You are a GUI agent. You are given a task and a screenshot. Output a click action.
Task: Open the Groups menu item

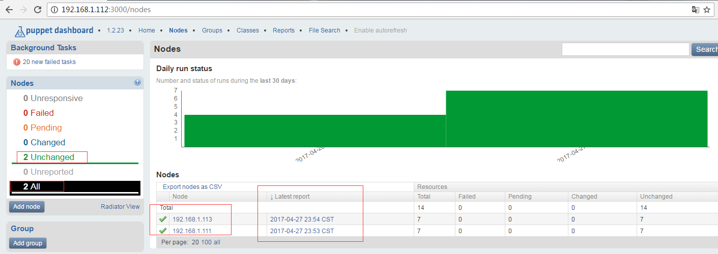pyautogui.click(x=212, y=30)
